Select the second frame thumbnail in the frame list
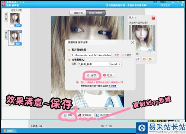The height and width of the screenshot is (134, 186). pos(15,38)
